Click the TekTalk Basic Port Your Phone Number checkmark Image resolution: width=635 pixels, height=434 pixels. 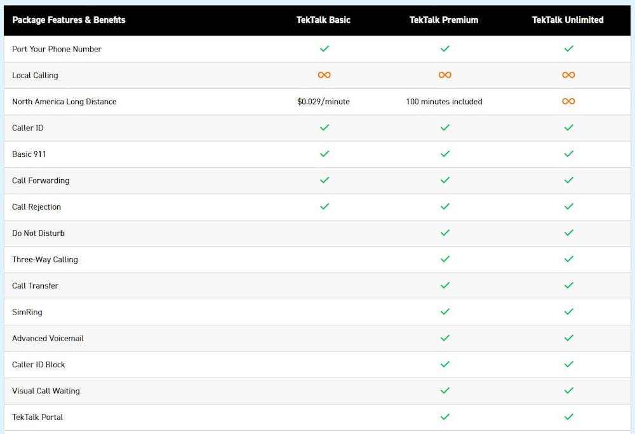pyautogui.click(x=324, y=48)
